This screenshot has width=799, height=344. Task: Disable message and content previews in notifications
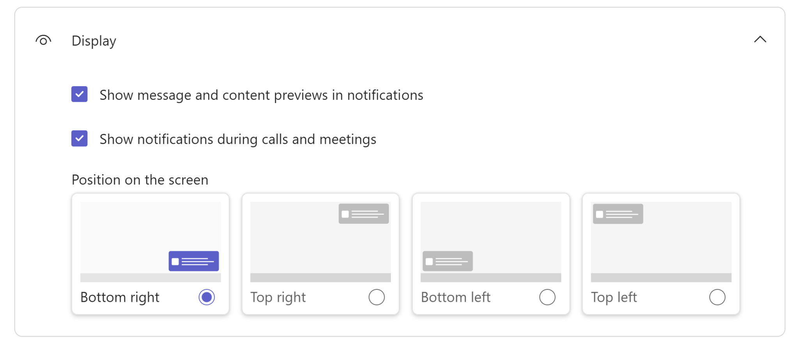tap(79, 94)
